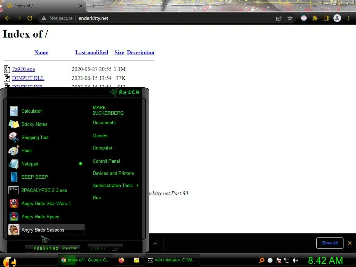The image size is (356, 267).
Task: Toggle Chrome side panel icon
Action: click(x=326, y=18)
